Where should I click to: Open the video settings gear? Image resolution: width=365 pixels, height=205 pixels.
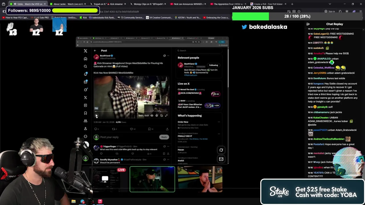pos(157,116)
